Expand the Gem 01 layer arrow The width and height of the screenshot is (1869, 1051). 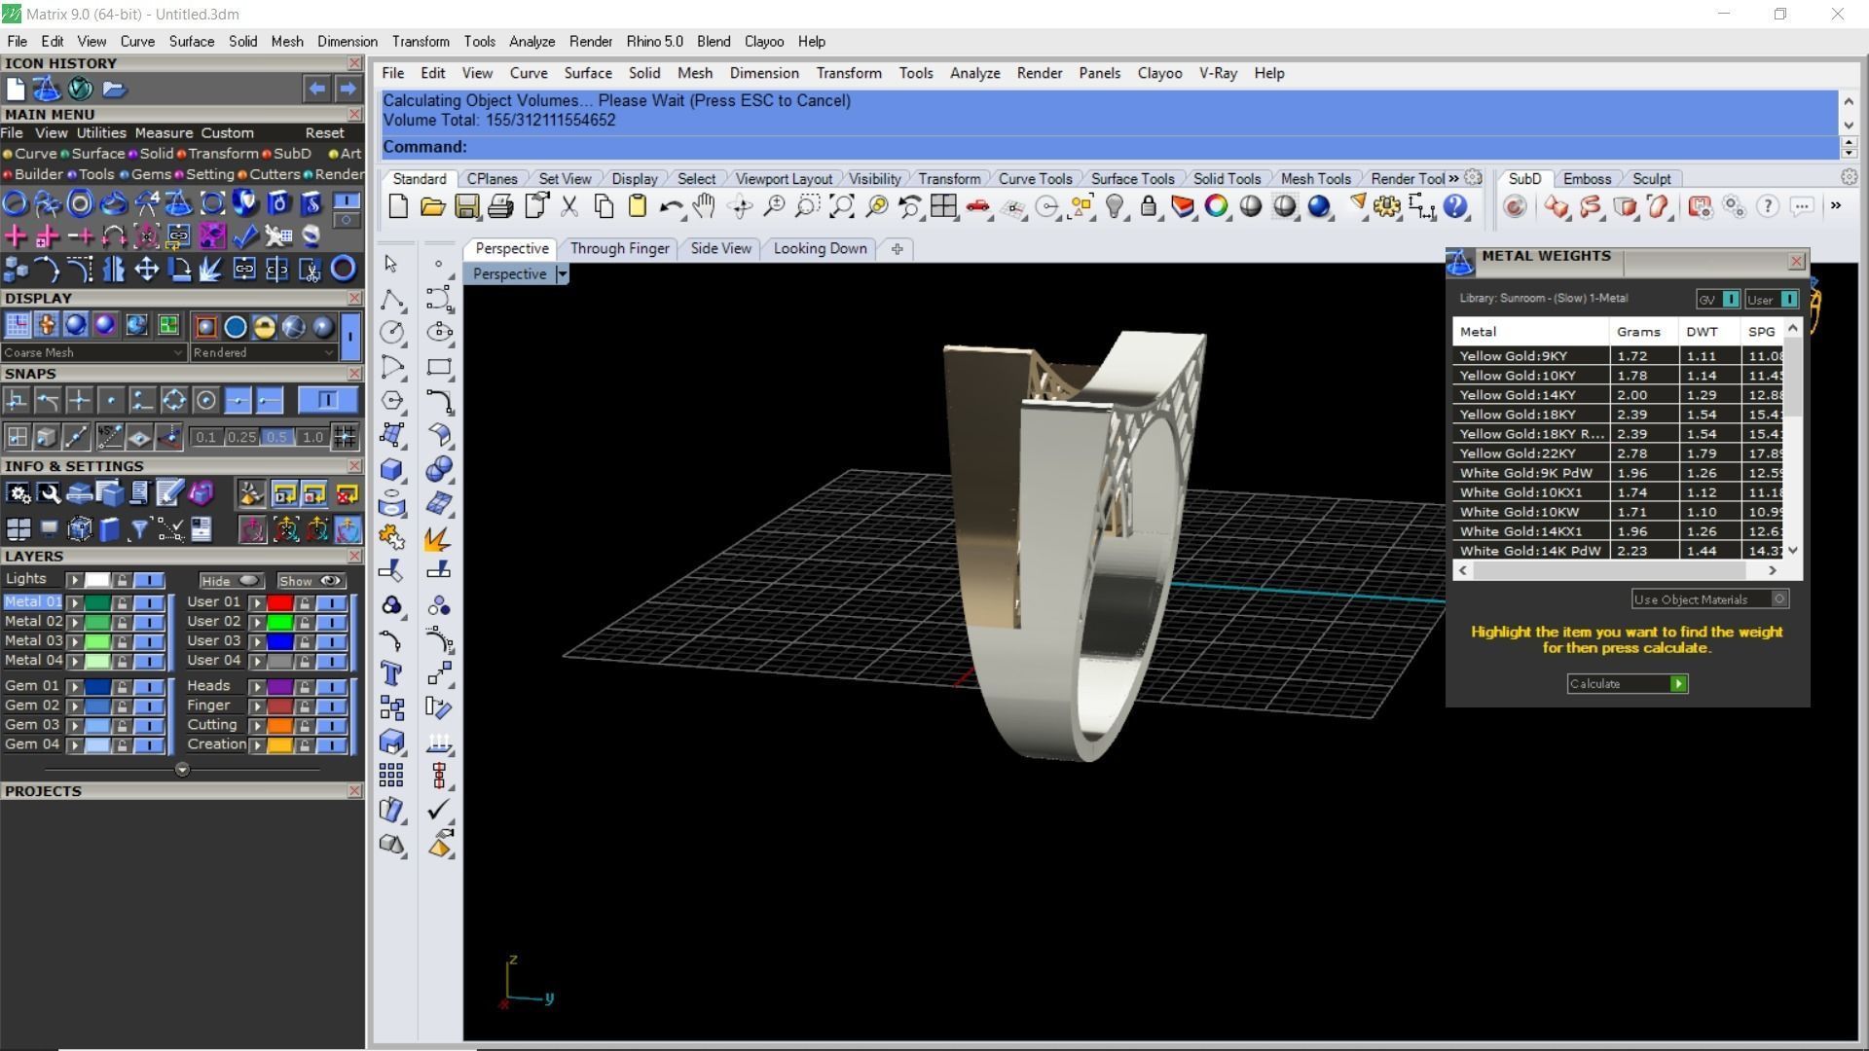pyautogui.click(x=75, y=686)
